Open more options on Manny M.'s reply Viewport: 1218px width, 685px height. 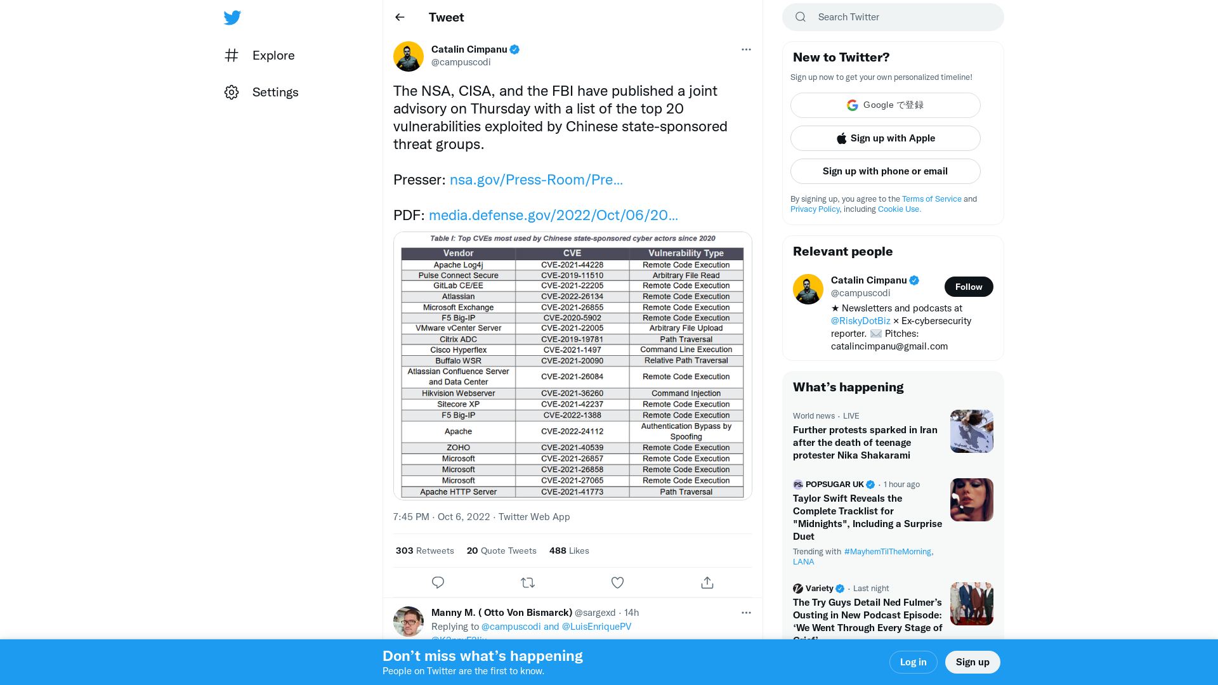[x=746, y=612]
